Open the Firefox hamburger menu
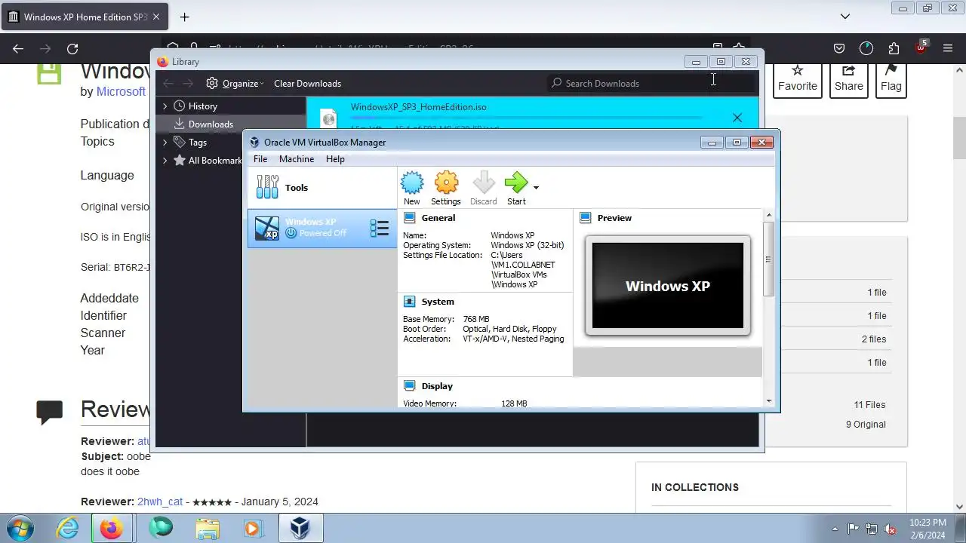 [x=948, y=48]
